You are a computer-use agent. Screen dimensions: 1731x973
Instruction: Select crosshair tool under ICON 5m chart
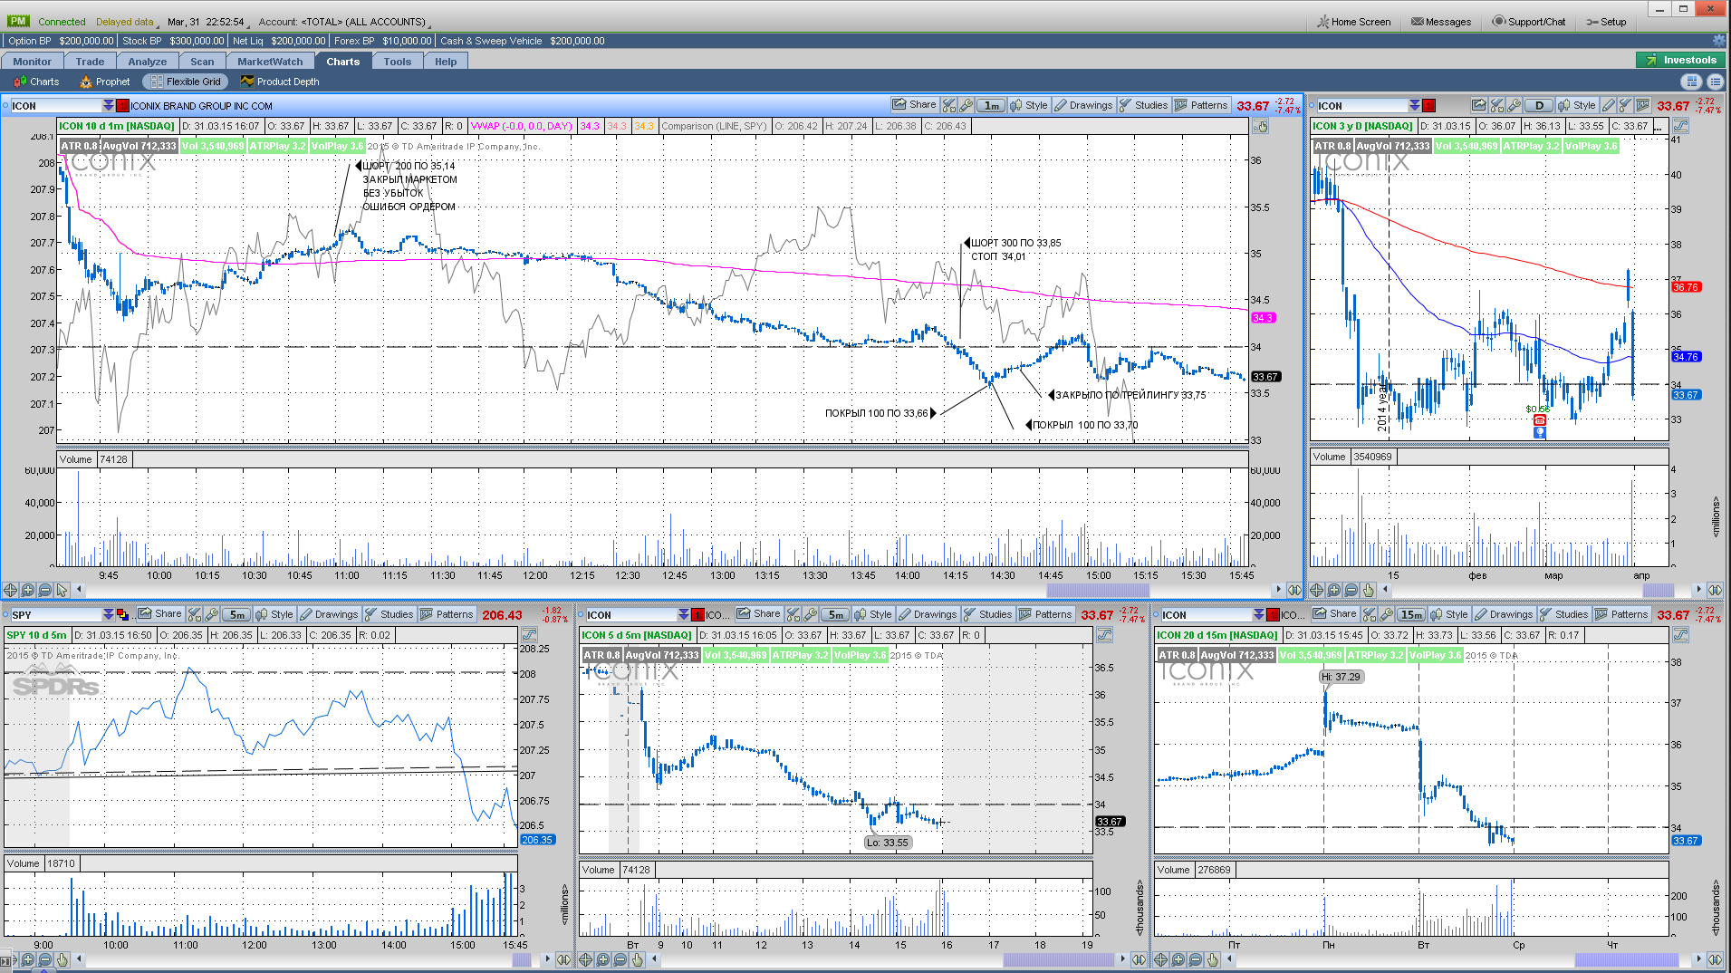tap(586, 959)
